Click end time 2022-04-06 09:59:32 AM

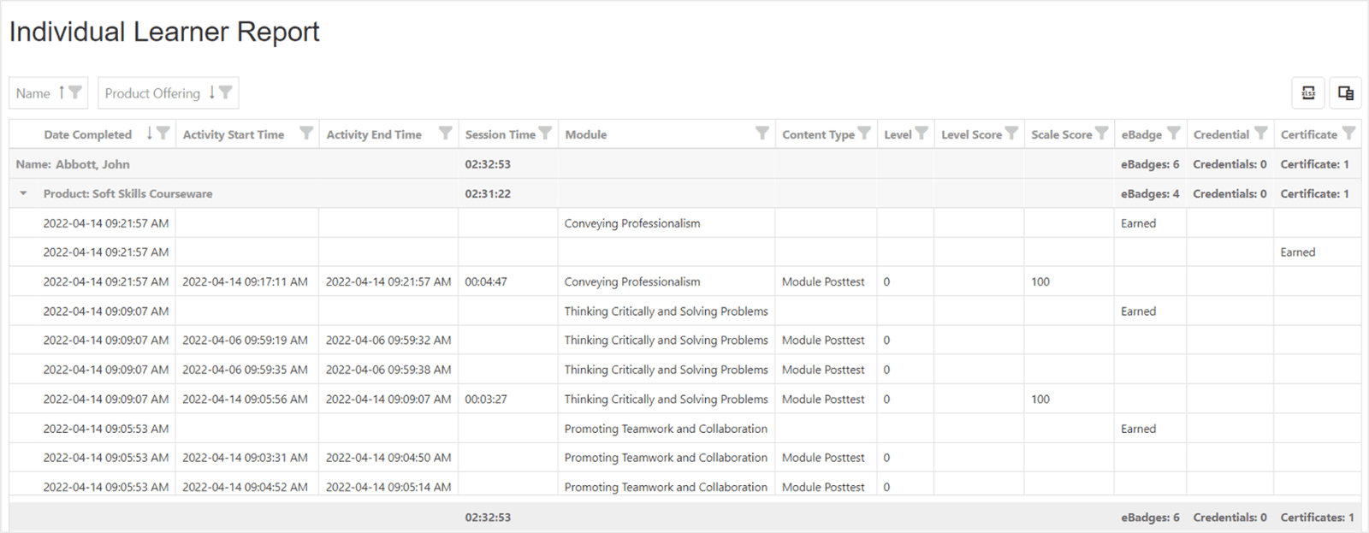tap(388, 340)
